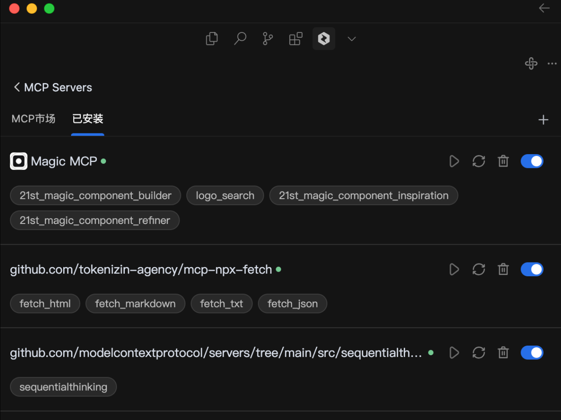Open the three-dot more options menu
561x420 pixels.
coord(552,64)
